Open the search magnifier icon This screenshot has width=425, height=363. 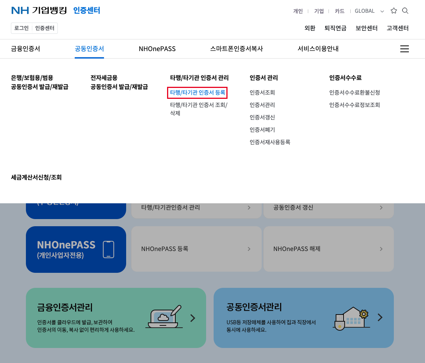coord(405,11)
